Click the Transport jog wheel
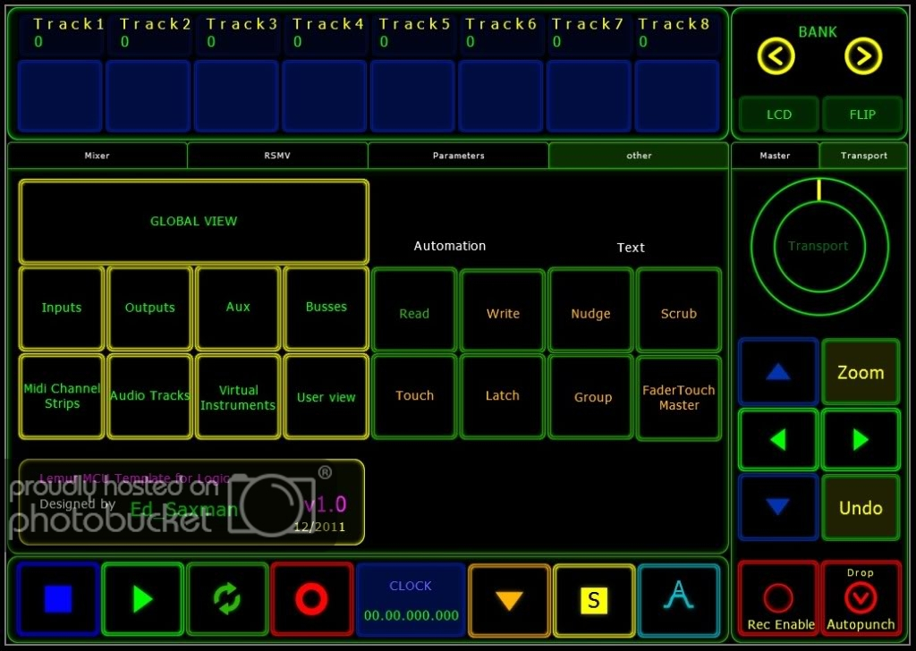Image resolution: width=916 pixels, height=651 pixels. (819, 247)
